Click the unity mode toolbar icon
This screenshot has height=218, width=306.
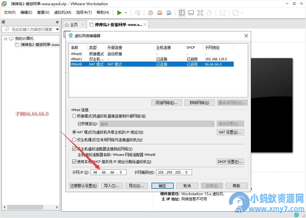[x=209, y=13]
